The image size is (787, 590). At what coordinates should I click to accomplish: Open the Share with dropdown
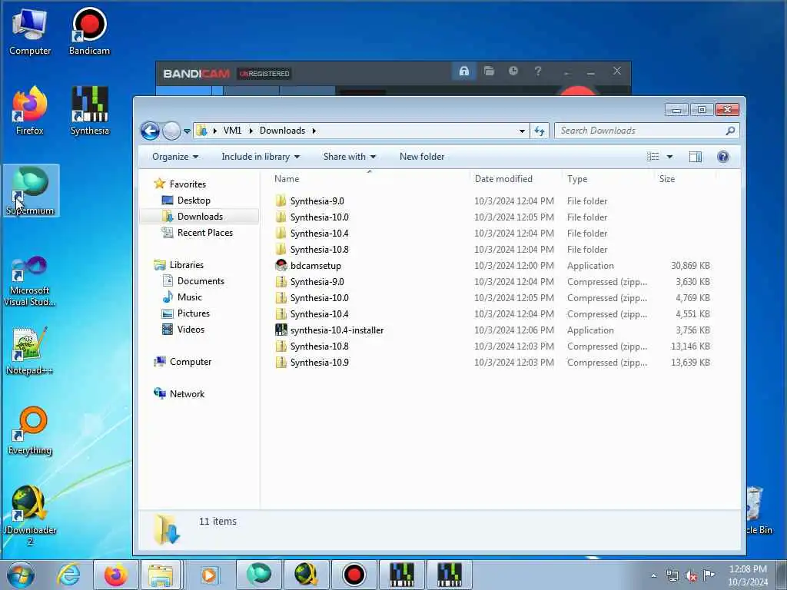tap(350, 157)
